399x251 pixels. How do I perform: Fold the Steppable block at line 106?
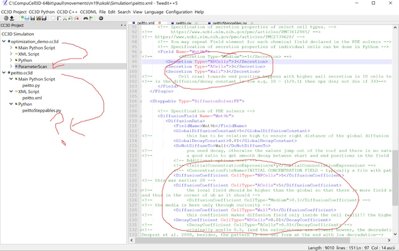click(141, 101)
